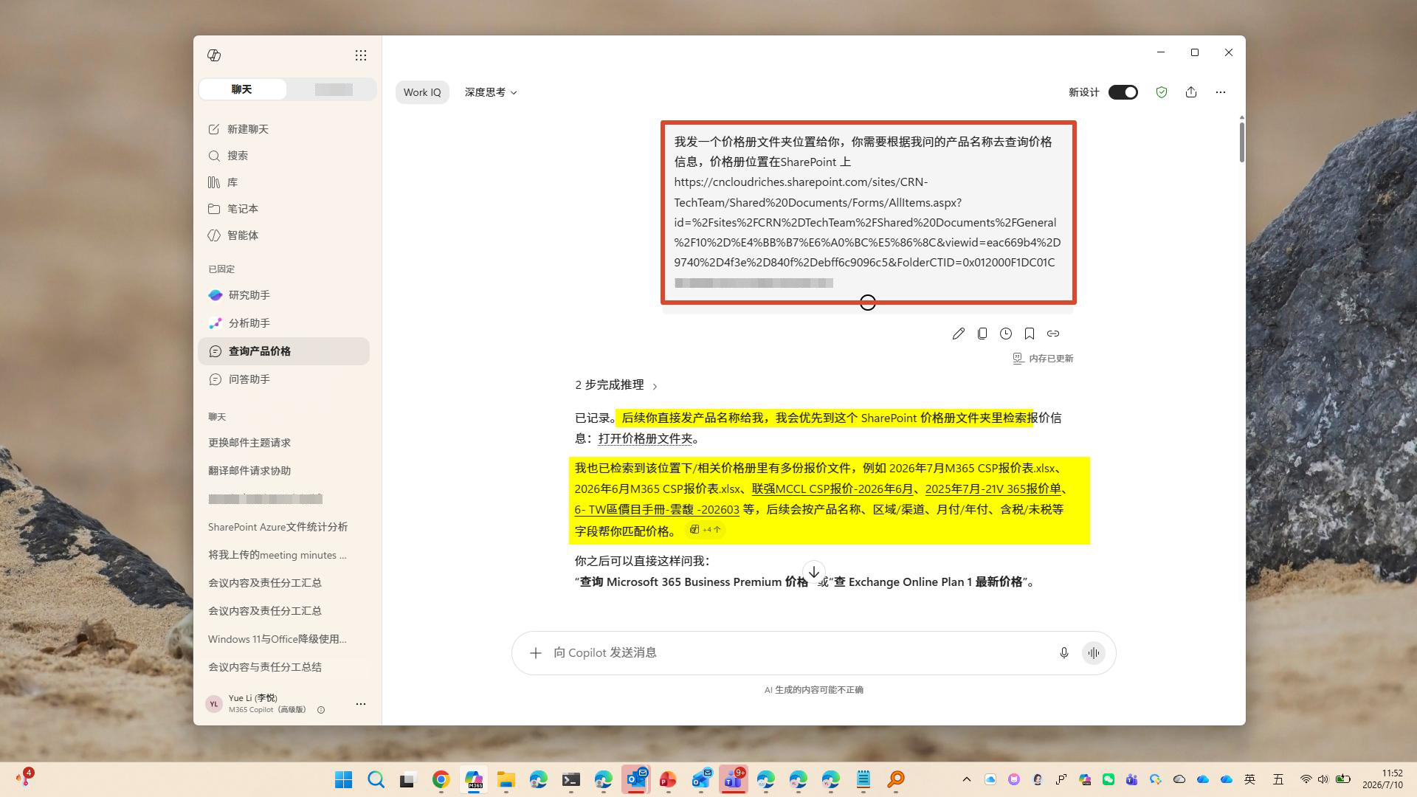Switch to the 聊天 tab
The image size is (1417, 797).
click(242, 89)
